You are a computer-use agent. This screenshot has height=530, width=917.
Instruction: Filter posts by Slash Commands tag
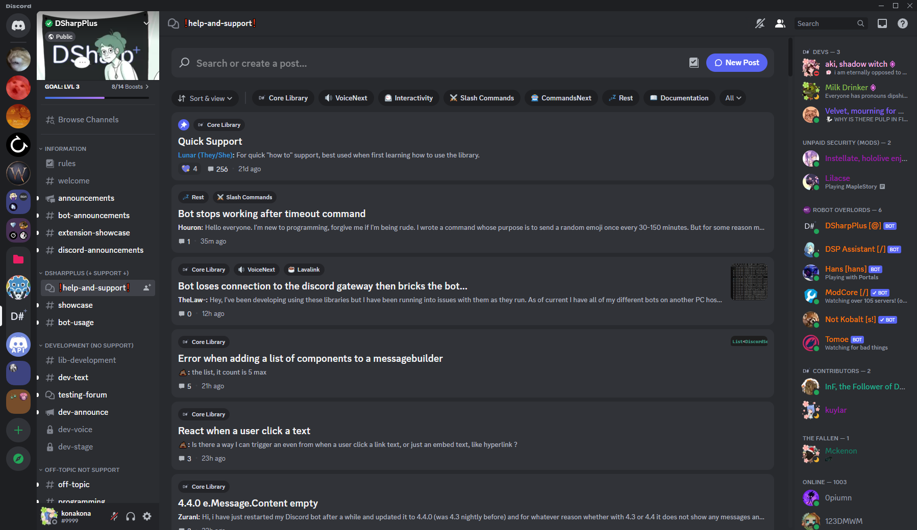click(x=482, y=98)
